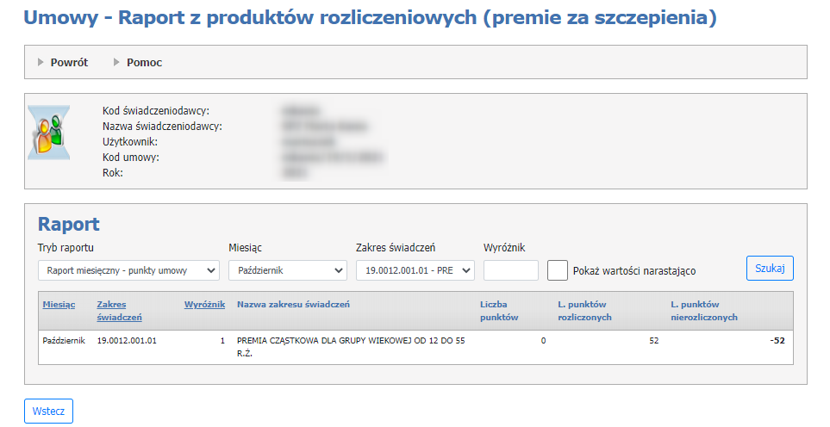Image resolution: width=830 pixels, height=427 pixels.
Task: Focus the Wyróżnik text field
Action: click(510, 270)
